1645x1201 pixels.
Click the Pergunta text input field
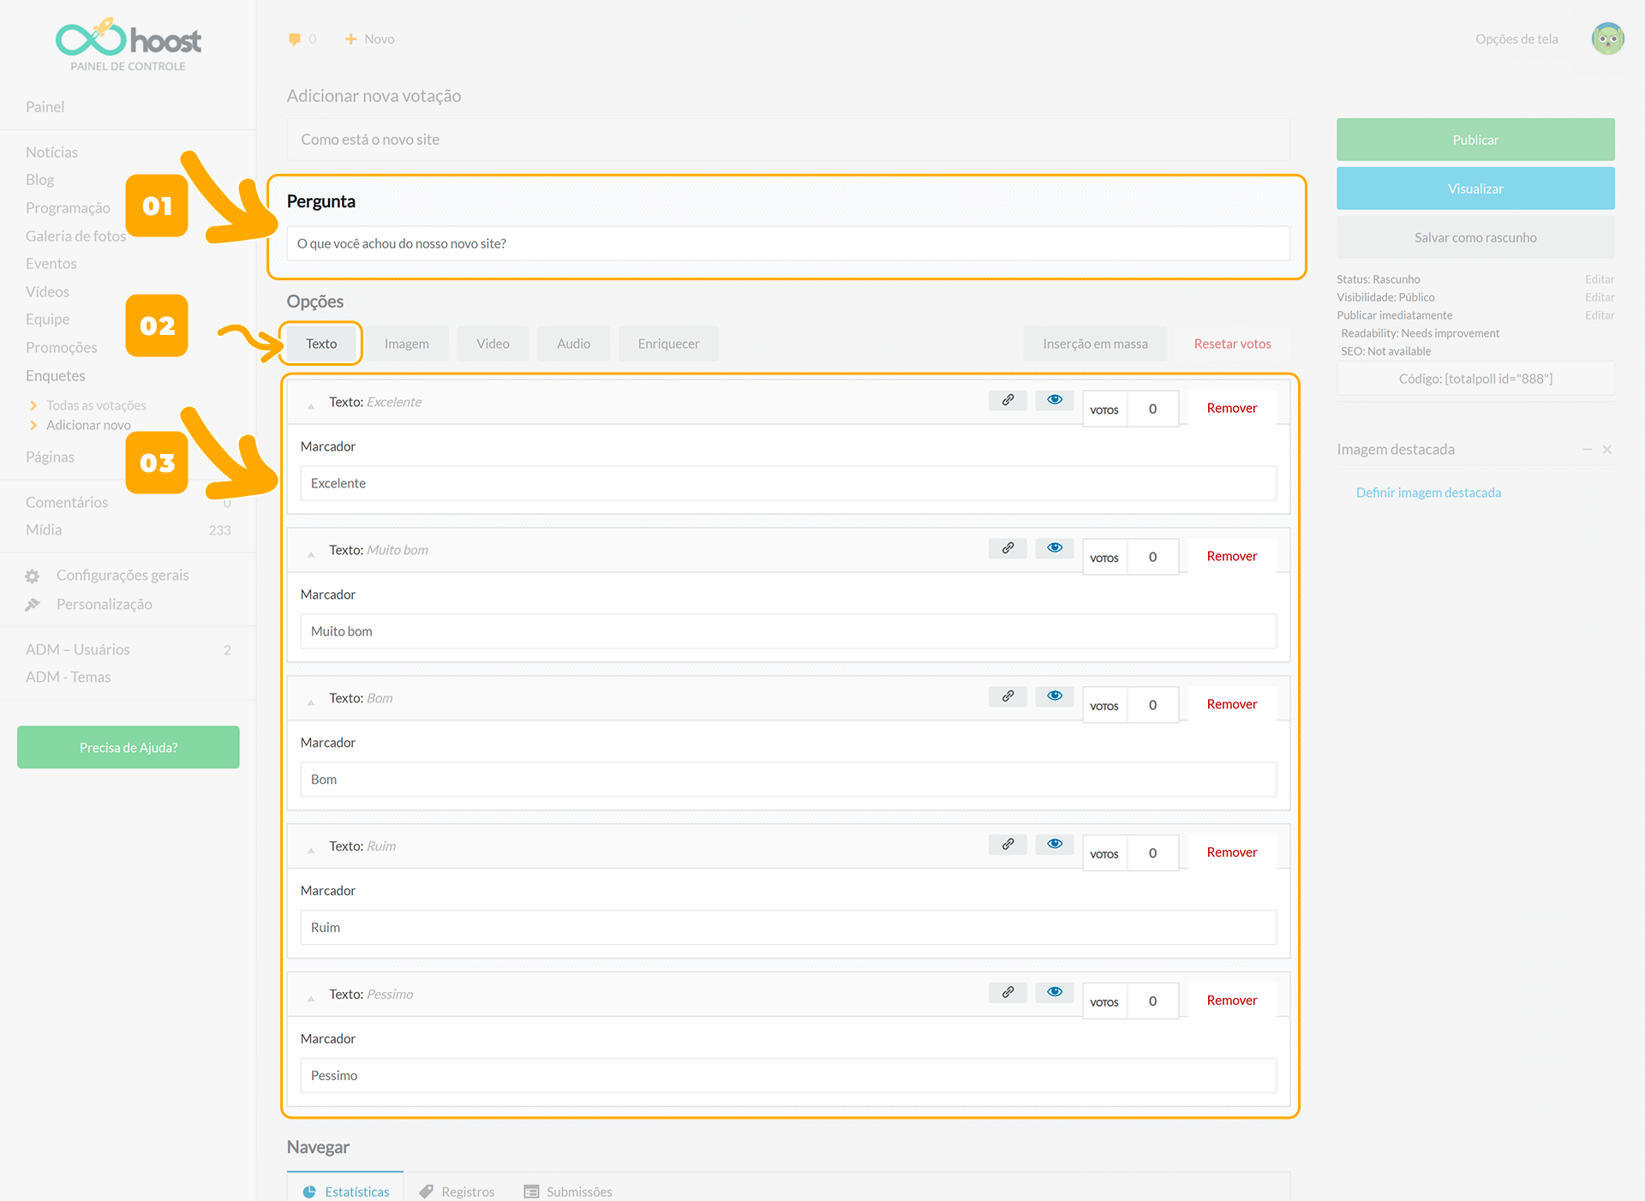[x=788, y=244]
